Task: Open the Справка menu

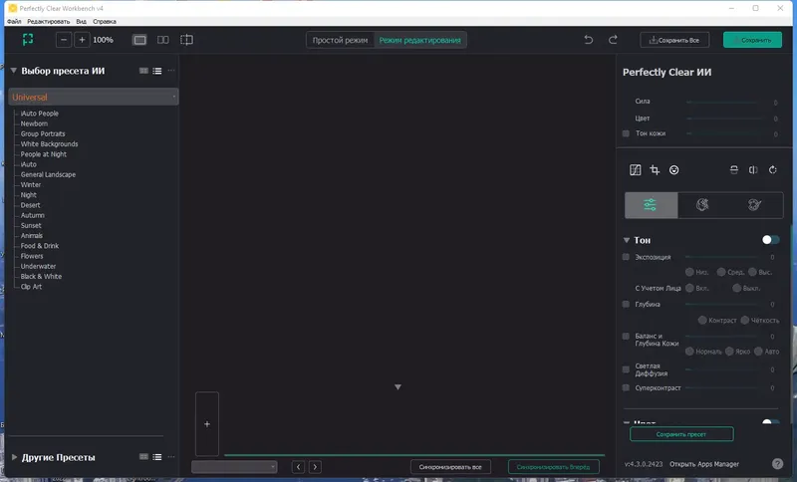Action: [105, 21]
